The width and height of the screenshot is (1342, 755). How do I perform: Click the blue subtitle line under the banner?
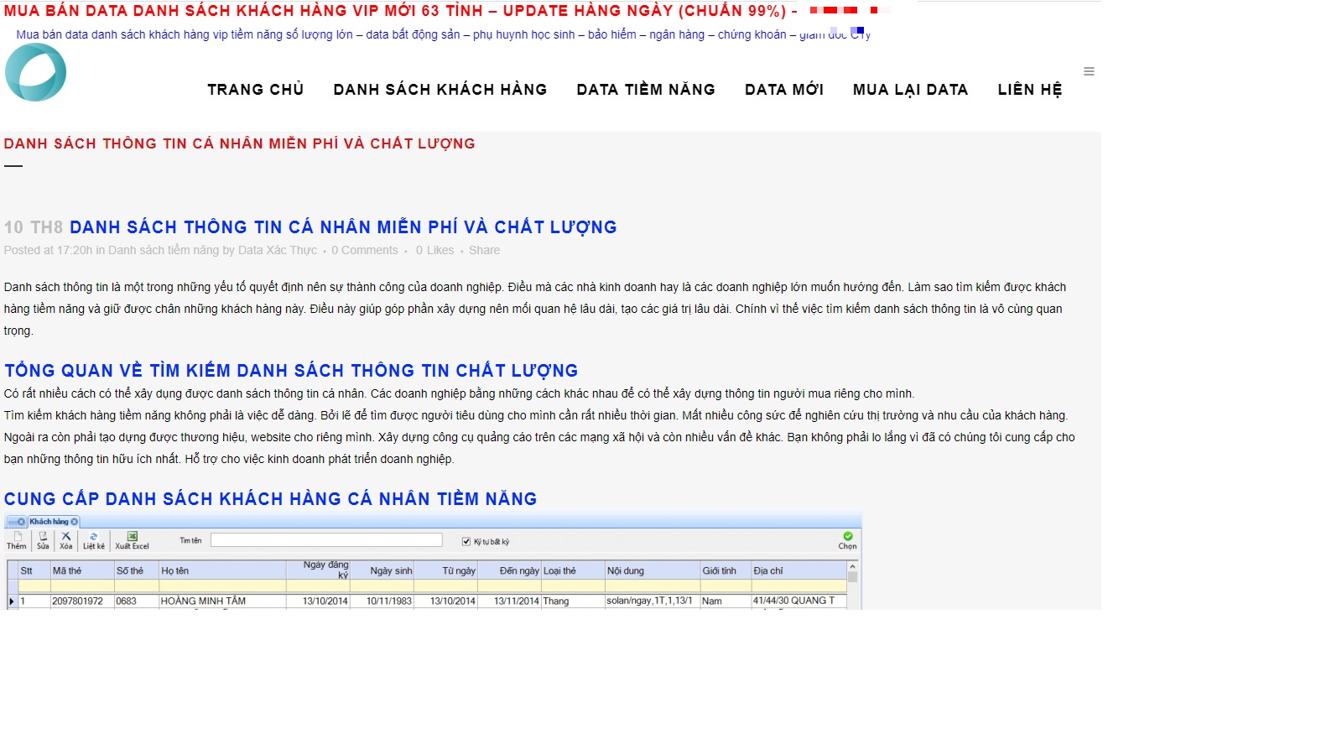pyautogui.click(x=443, y=34)
